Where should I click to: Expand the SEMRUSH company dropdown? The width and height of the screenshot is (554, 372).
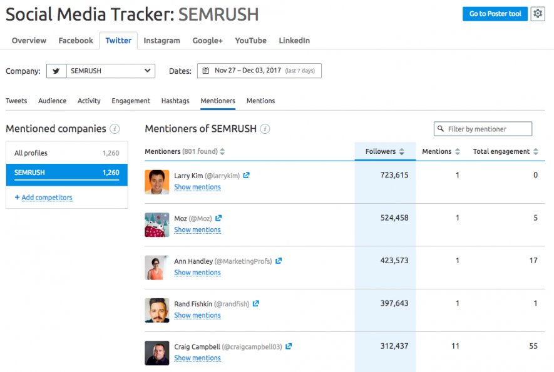(x=111, y=71)
